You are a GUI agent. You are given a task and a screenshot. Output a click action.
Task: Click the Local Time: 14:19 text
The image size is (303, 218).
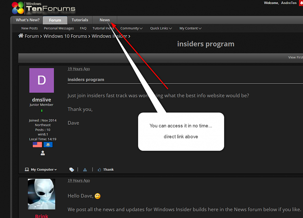click(x=43, y=139)
